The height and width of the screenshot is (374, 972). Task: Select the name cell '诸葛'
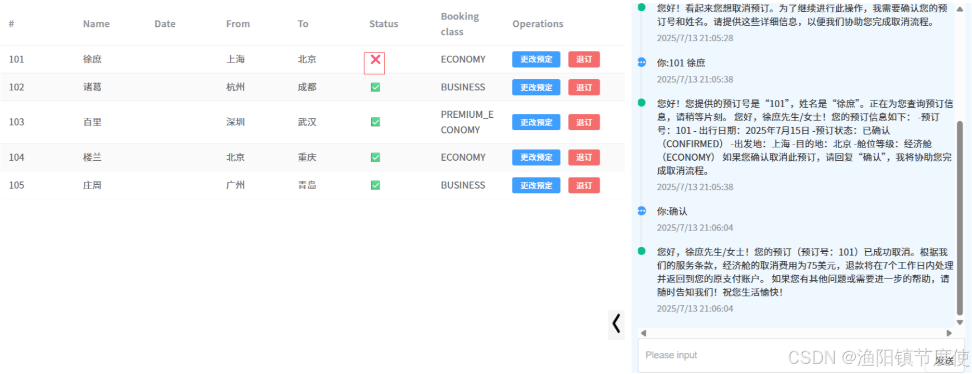pos(92,87)
